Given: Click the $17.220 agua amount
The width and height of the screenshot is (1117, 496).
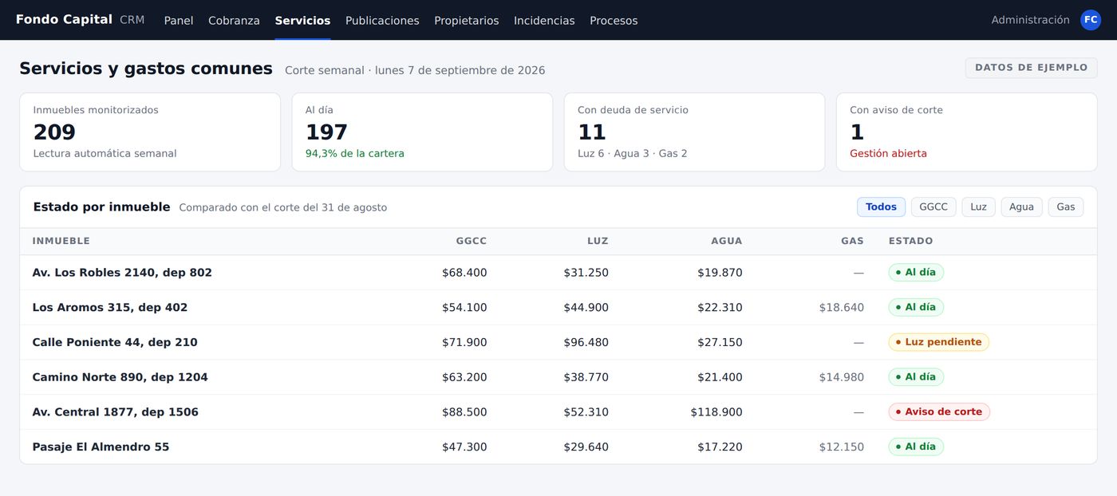Looking at the screenshot, I should click(x=720, y=447).
